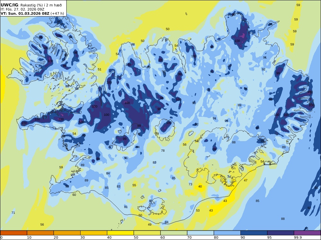Click the medium blue 80–90 legend swatch
The image size is (321, 240).
click(227, 233)
